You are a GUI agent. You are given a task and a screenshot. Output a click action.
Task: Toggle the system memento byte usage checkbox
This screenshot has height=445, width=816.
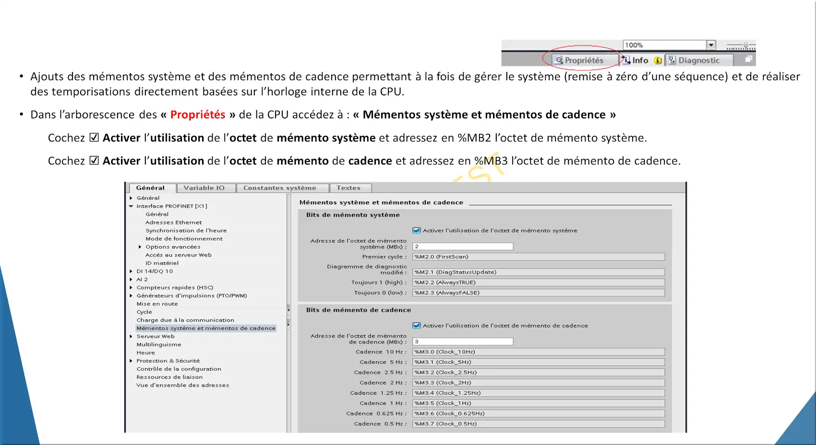(x=417, y=231)
